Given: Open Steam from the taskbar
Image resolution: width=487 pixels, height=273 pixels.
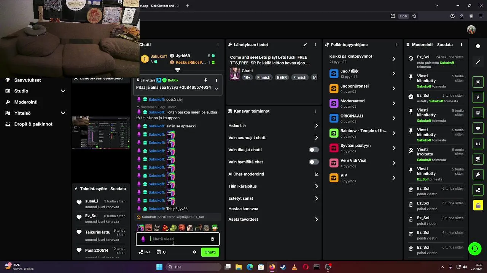Looking at the screenshot, I should click(283, 267).
